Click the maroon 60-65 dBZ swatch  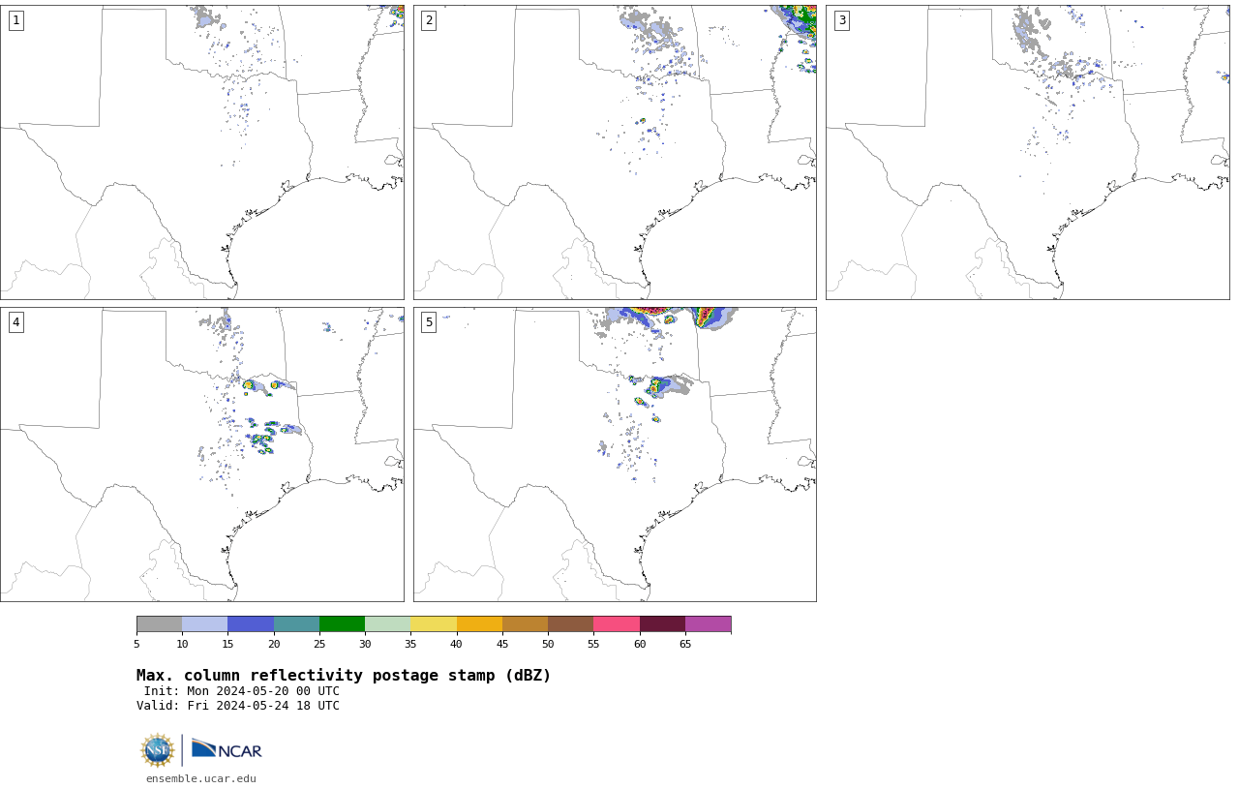click(x=662, y=623)
